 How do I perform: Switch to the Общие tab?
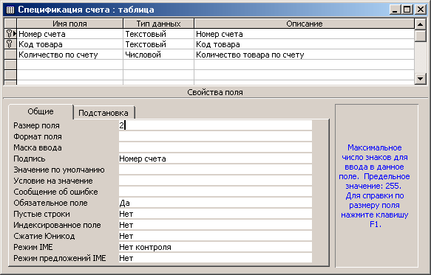point(41,112)
